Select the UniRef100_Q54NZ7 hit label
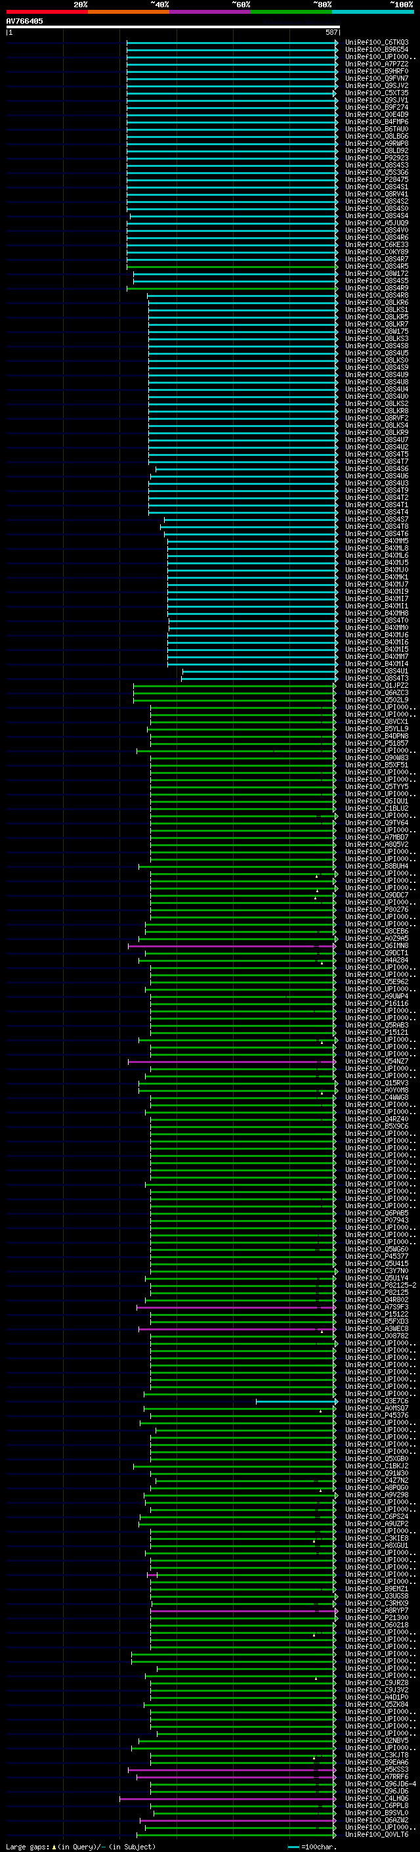 (377, 1061)
